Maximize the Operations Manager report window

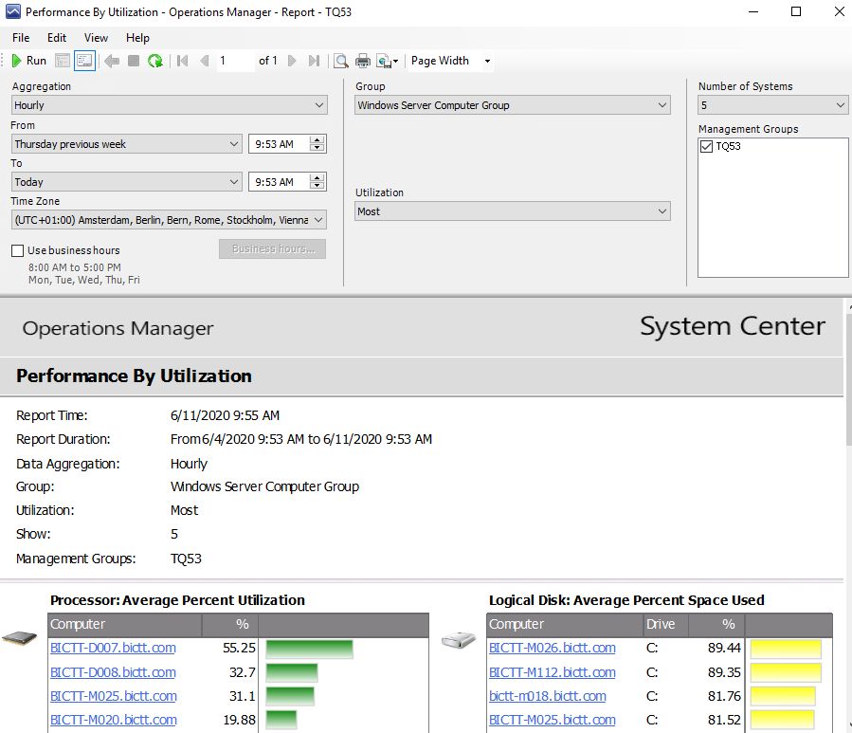click(796, 11)
